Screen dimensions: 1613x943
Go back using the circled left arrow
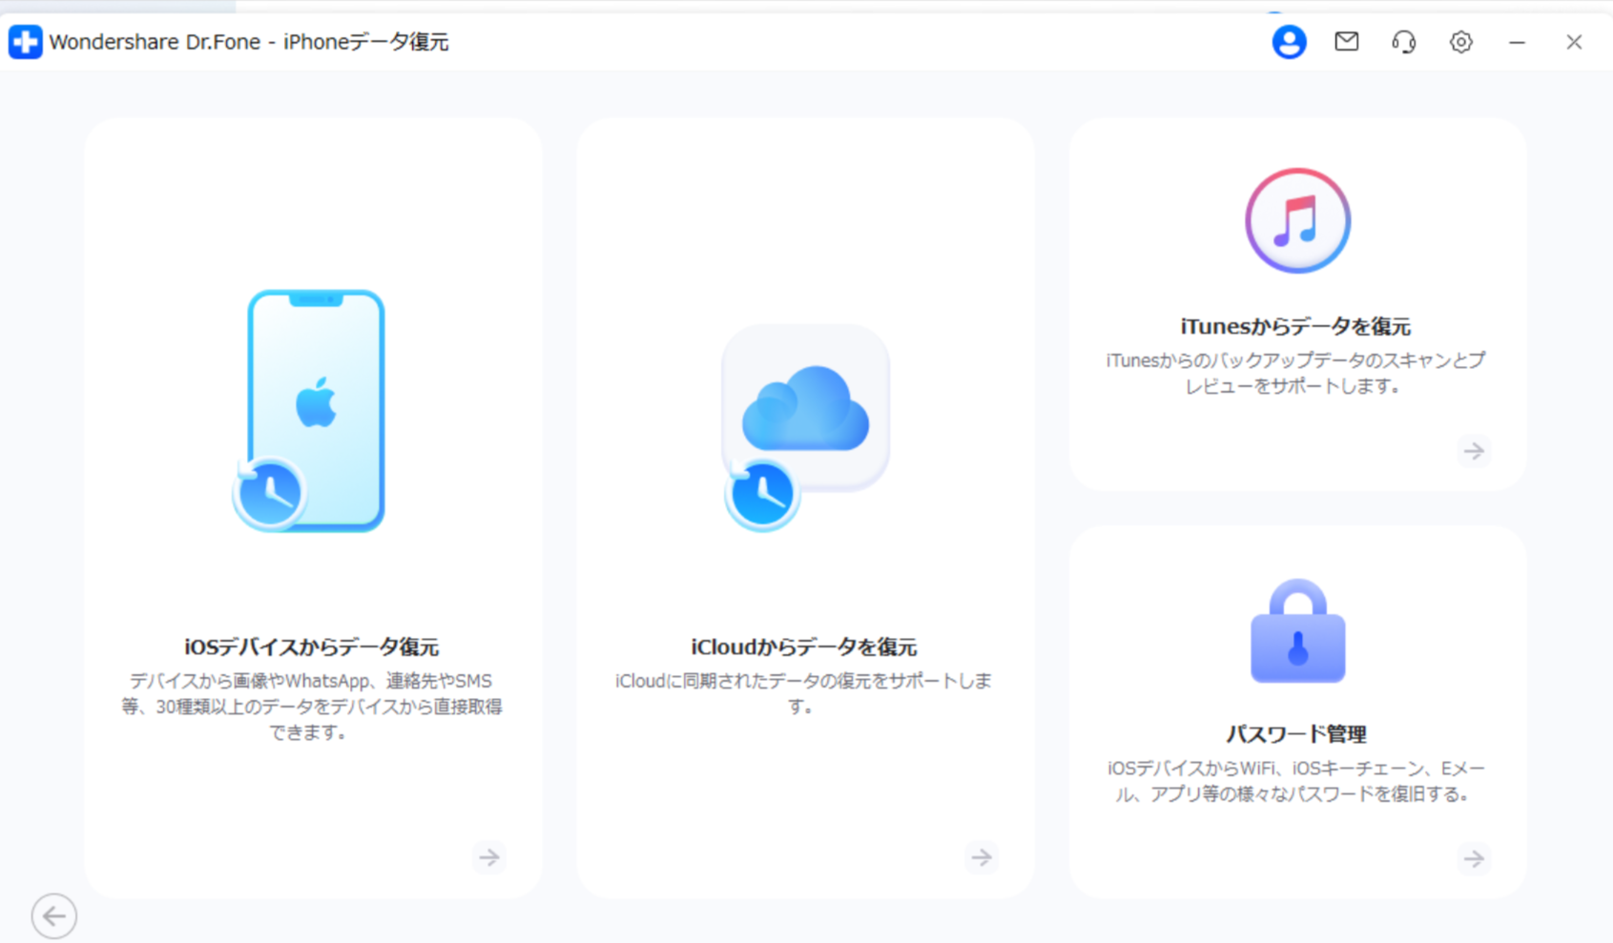[x=54, y=916]
